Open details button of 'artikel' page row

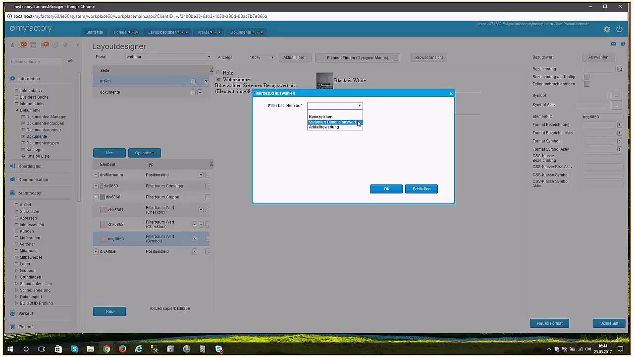[193, 81]
